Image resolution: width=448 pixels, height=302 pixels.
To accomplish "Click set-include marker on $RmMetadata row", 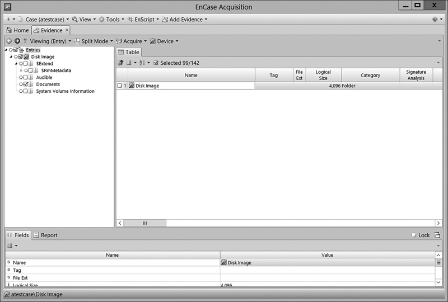I will coord(26,70).
